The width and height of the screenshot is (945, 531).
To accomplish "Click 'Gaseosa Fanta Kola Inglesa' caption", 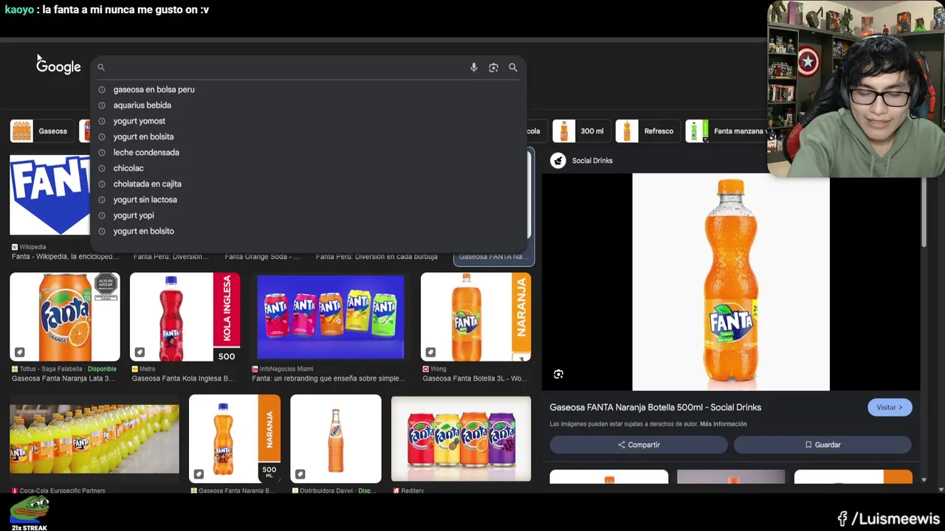I will pyautogui.click(x=183, y=378).
